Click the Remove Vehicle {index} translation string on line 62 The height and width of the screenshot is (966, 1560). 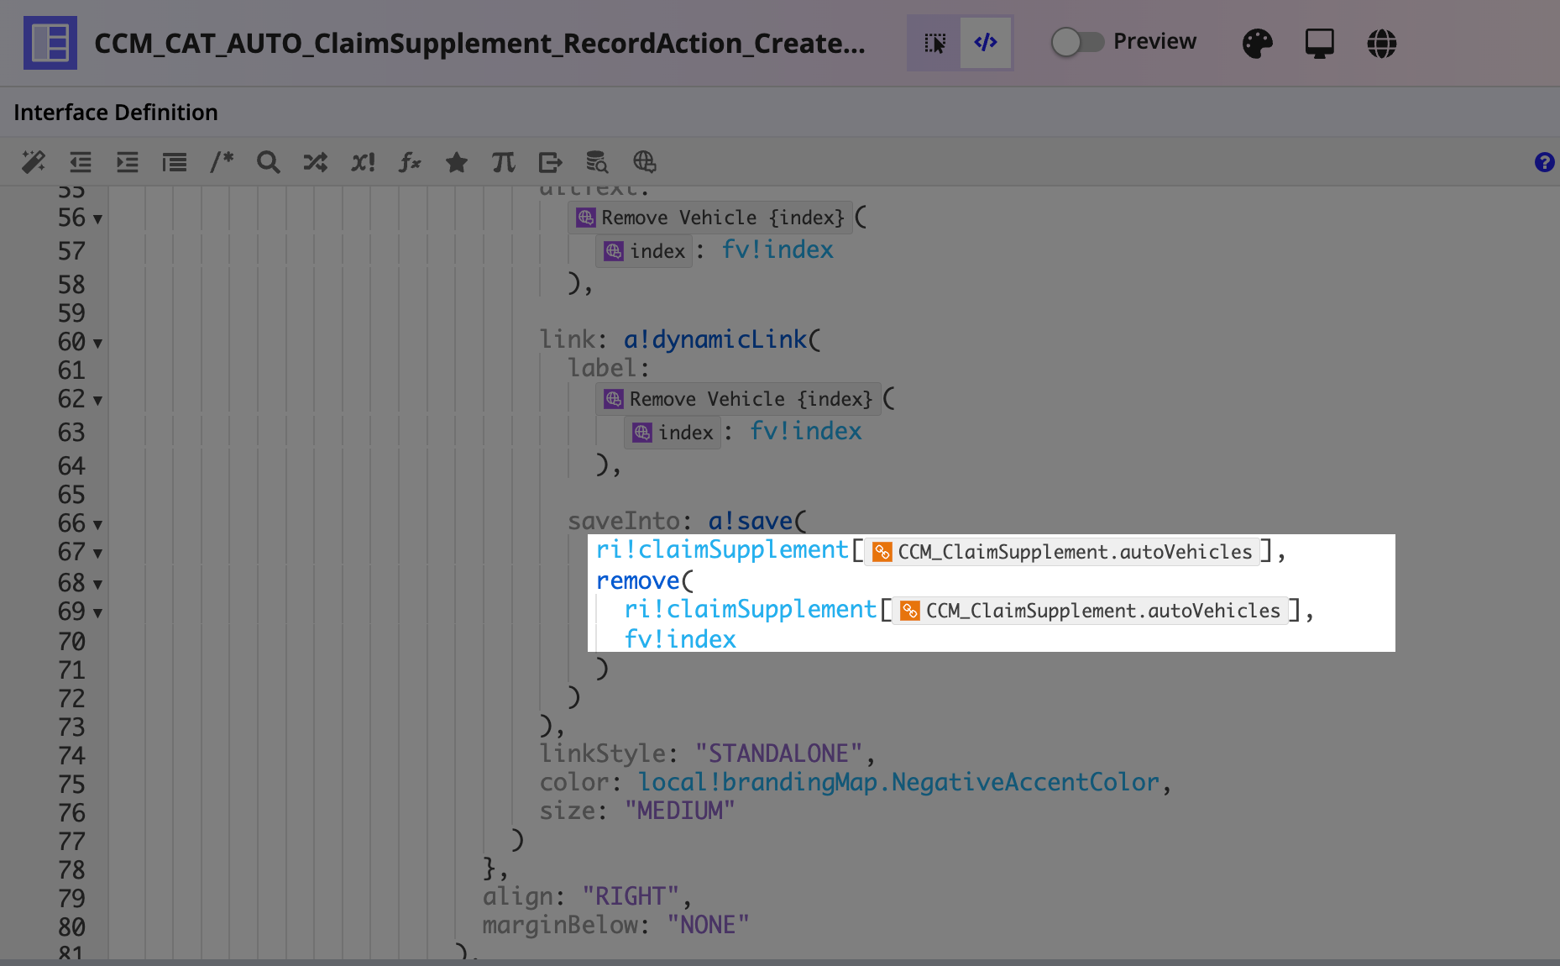[x=739, y=399]
